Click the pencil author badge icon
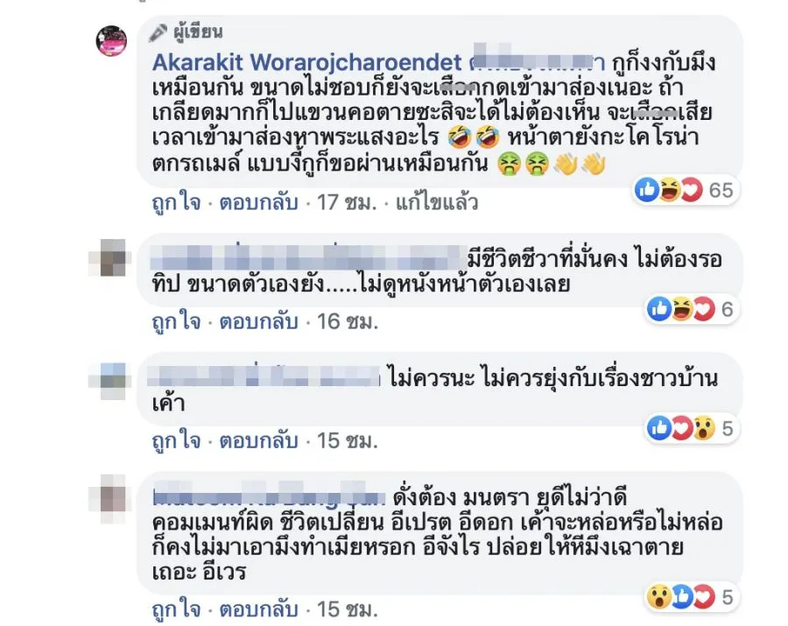 point(158,32)
